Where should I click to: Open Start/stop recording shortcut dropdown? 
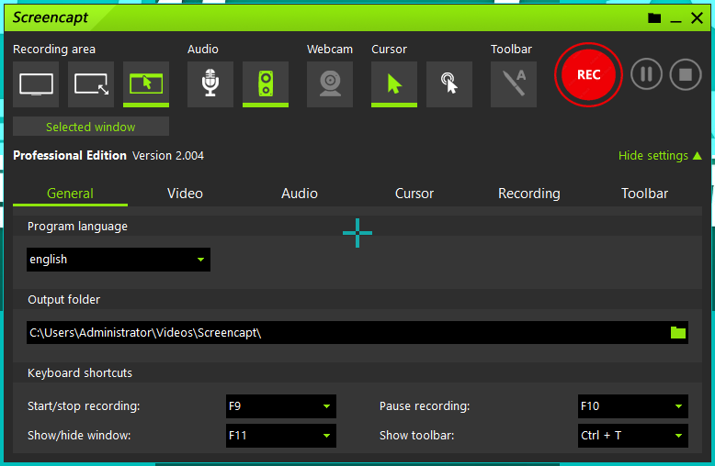click(281, 406)
